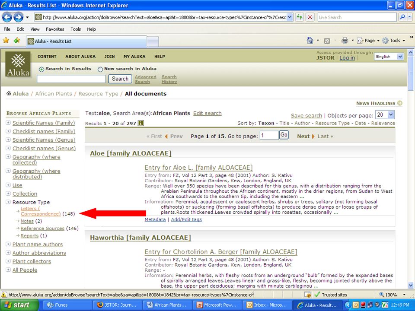Click the browser Back arrow button
Viewport: 415px width, 311px height.
(x=7, y=17)
